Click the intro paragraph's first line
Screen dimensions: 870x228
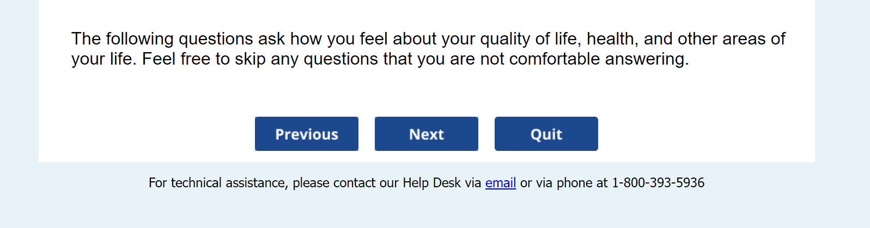(x=428, y=39)
